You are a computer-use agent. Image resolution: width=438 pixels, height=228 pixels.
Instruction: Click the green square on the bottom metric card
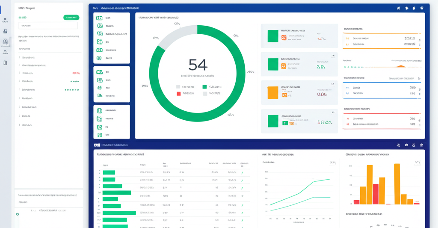point(273,121)
